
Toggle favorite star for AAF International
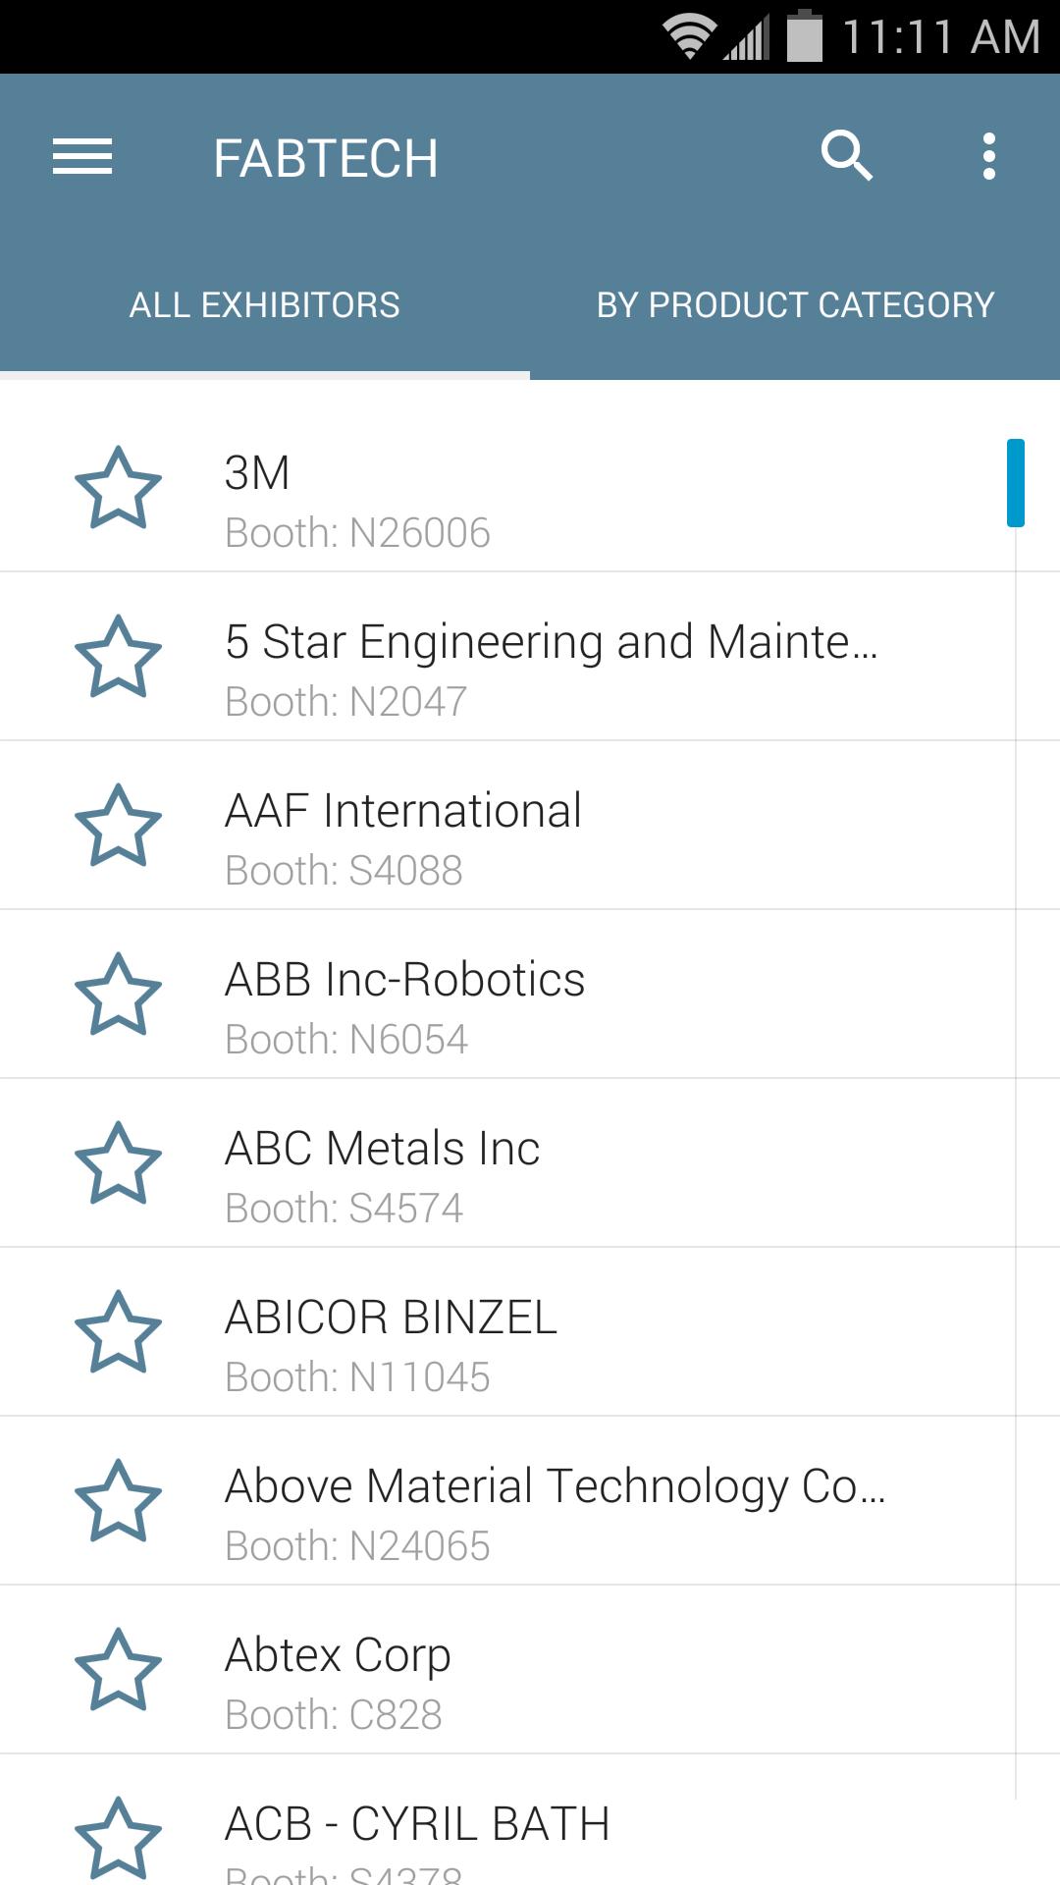[x=119, y=826]
